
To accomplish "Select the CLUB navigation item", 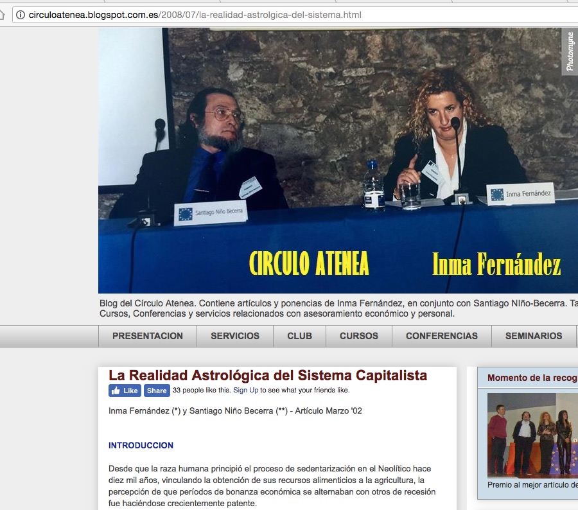I will click(x=299, y=336).
